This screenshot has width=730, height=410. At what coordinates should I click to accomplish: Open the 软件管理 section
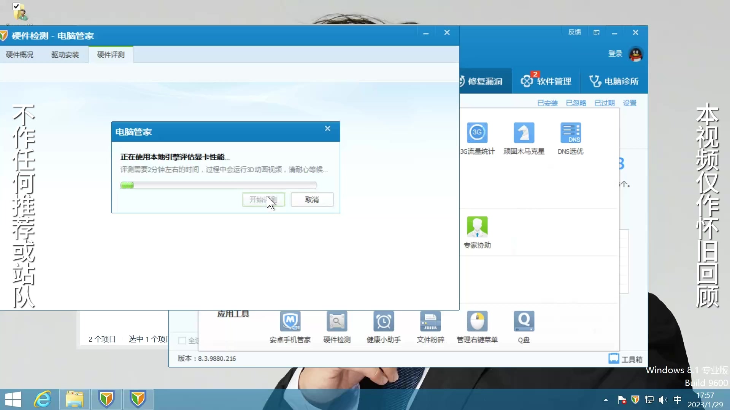coord(546,81)
